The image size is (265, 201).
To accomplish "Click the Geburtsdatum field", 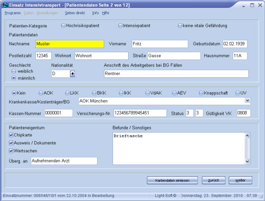I will tap(235, 44).
